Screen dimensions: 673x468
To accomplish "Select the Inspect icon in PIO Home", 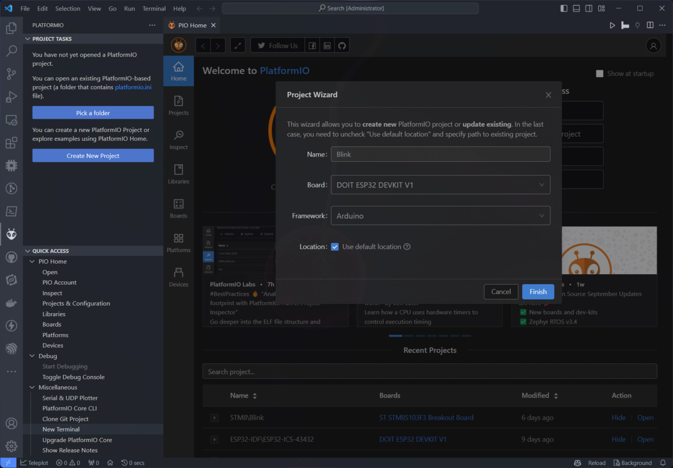I will pyautogui.click(x=178, y=140).
